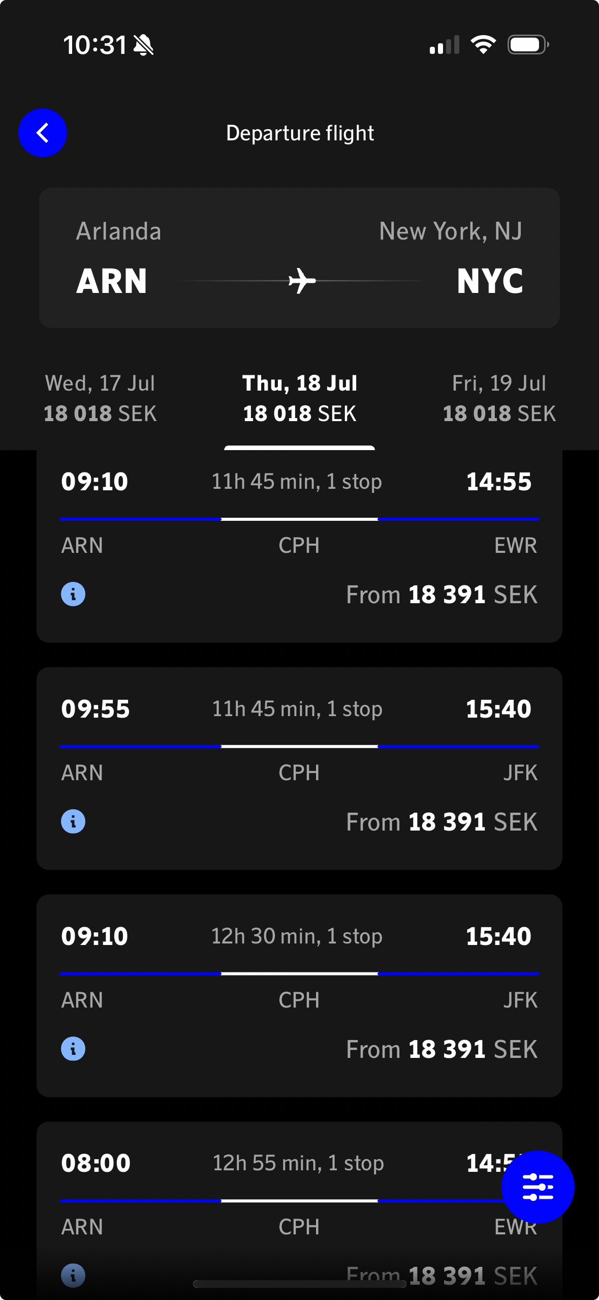
Task: Tap the Wi-Fi status icon
Action: 483,45
